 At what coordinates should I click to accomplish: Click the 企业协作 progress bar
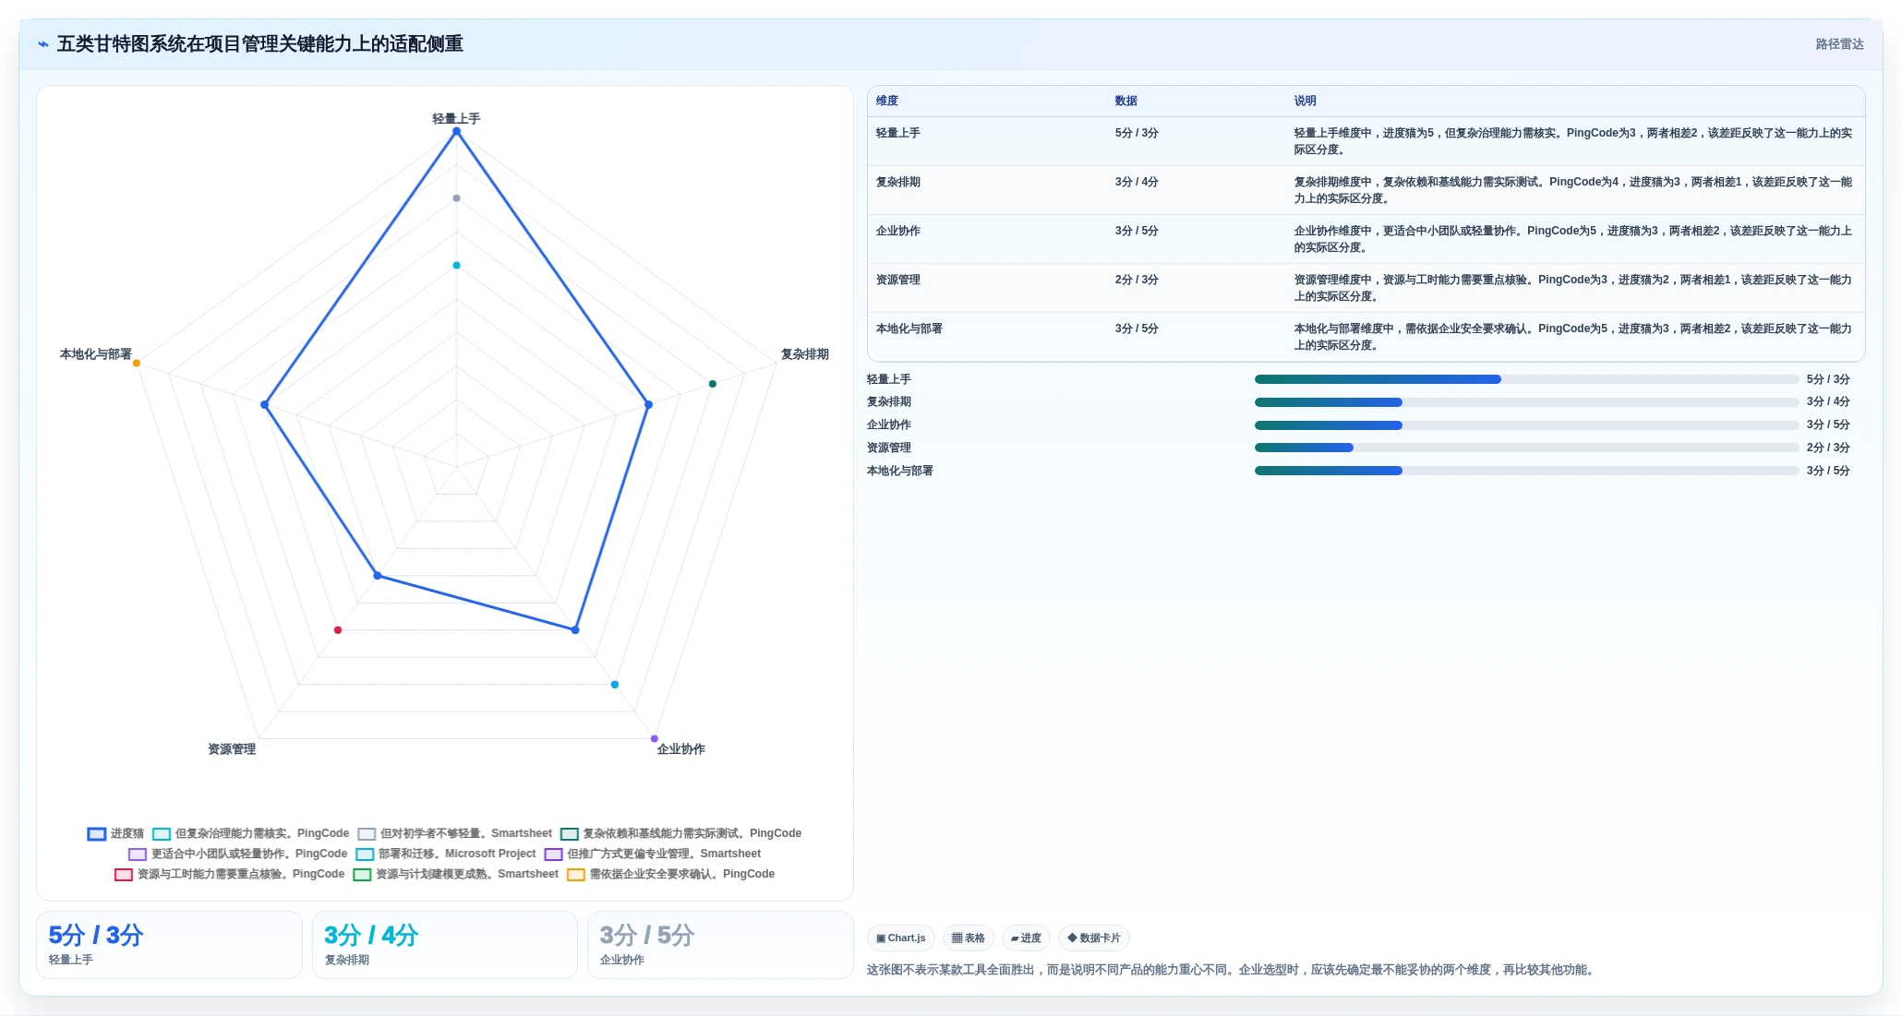tap(1526, 425)
